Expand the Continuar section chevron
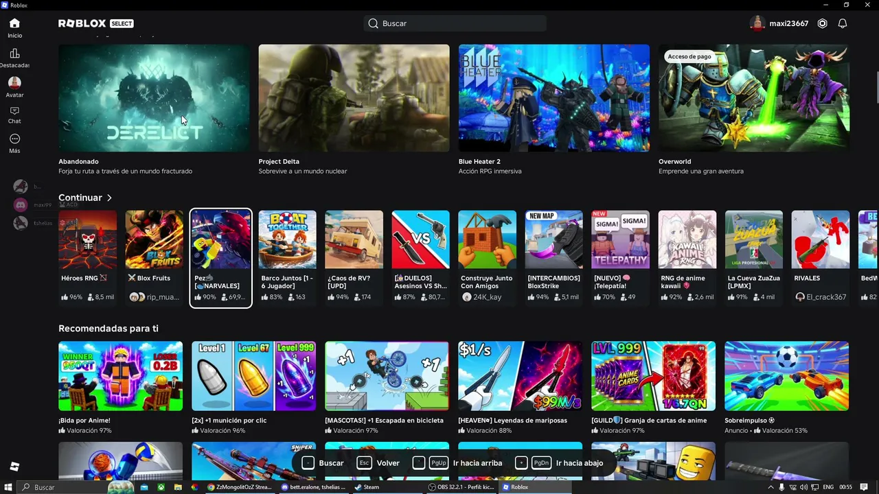The width and height of the screenshot is (879, 494). coord(109,198)
